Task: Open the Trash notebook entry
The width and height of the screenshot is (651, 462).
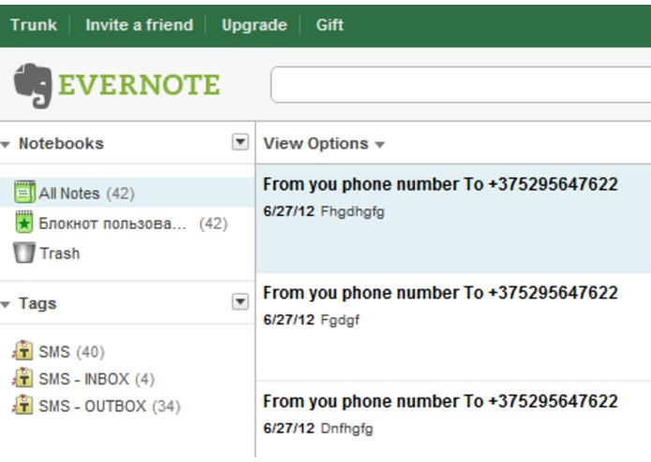Action: click(x=127, y=253)
